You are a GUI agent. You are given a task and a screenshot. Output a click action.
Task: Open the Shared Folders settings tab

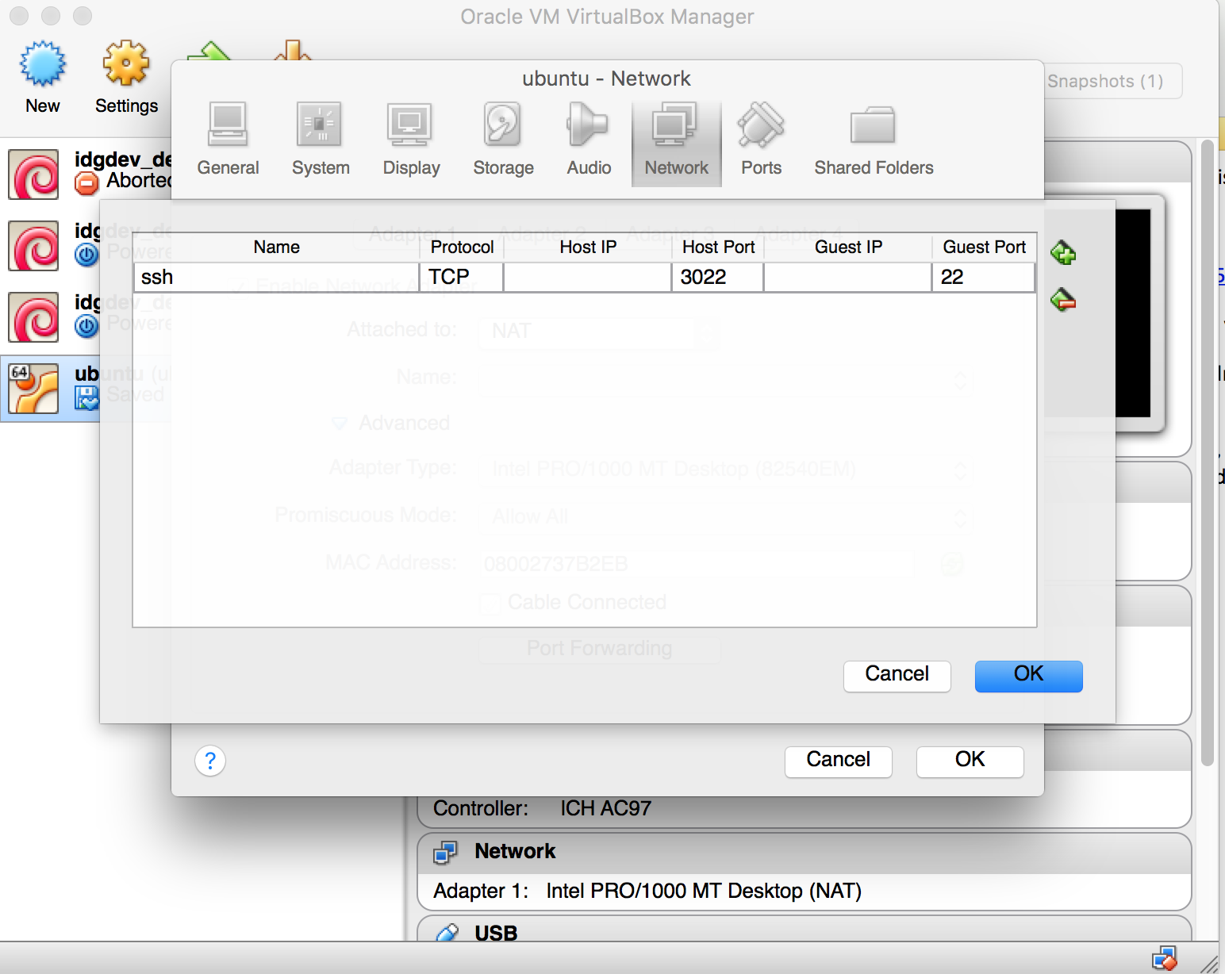pyautogui.click(x=874, y=140)
